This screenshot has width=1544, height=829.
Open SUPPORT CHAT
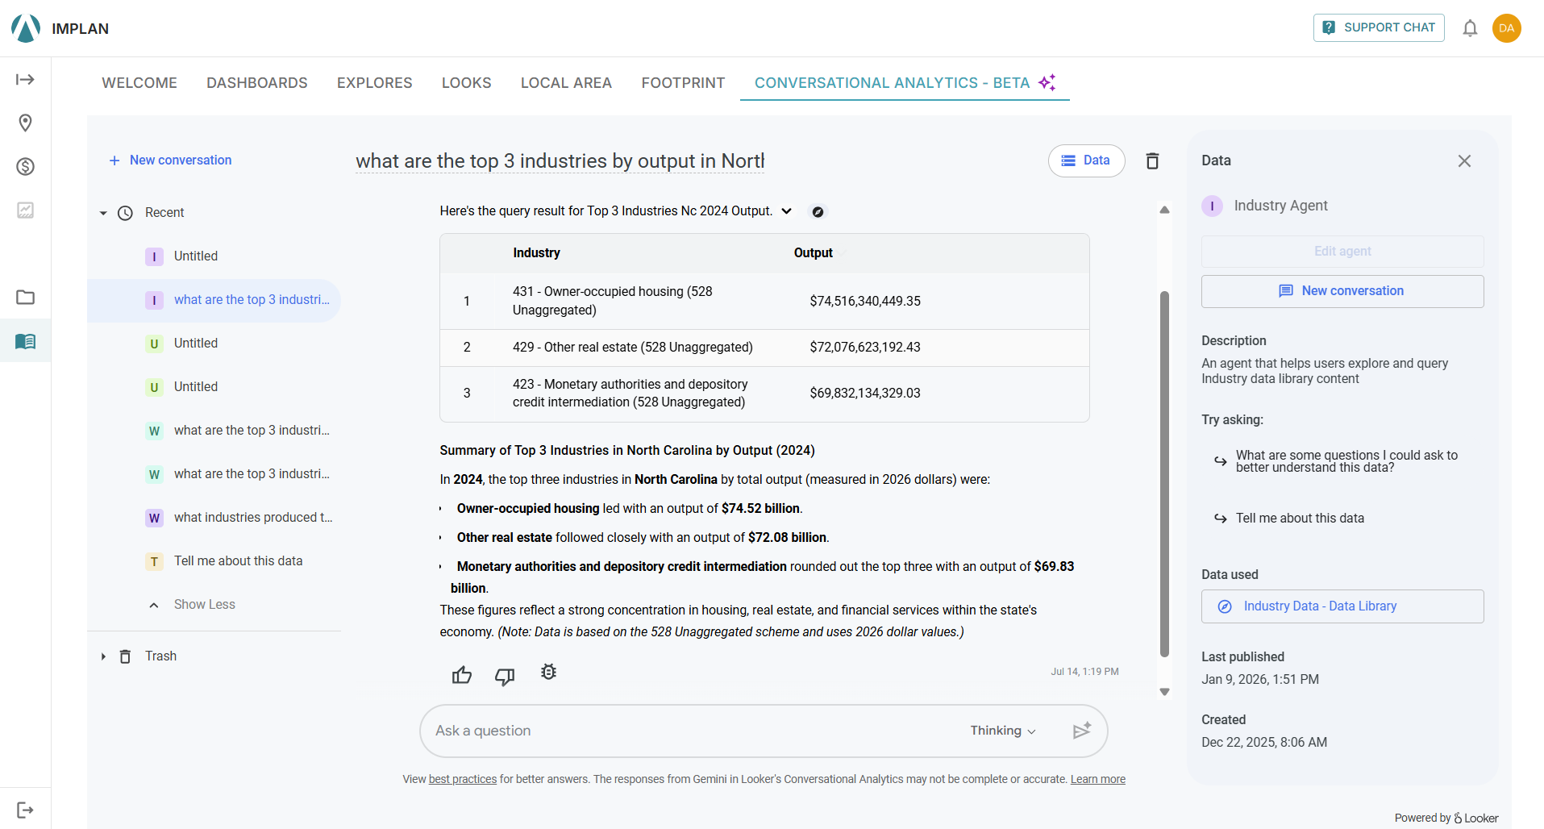[x=1379, y=27]
